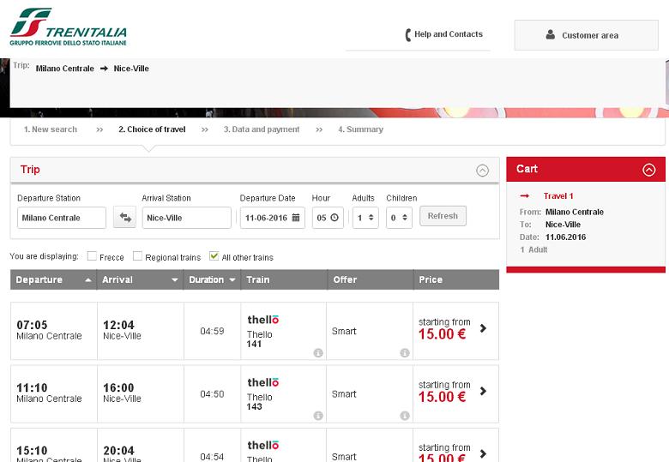Click the Train column header
This screenshot has width=669, height=462.
click(284, 279)
